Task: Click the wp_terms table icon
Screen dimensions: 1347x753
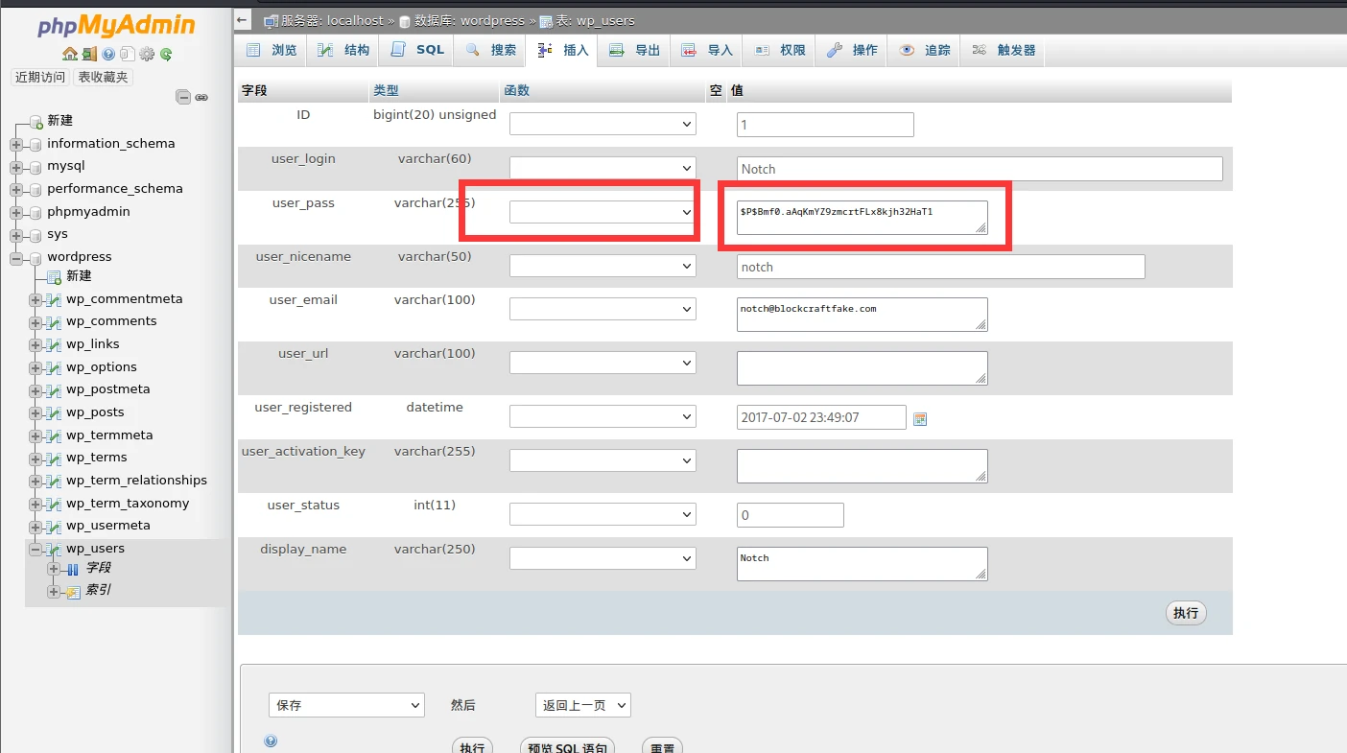Action: click(54, 458)
